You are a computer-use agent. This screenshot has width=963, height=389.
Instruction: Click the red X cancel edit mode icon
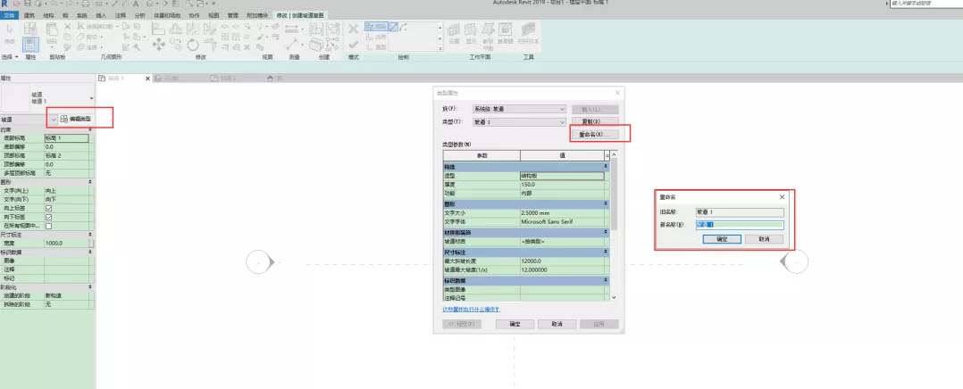pos(353,29)
